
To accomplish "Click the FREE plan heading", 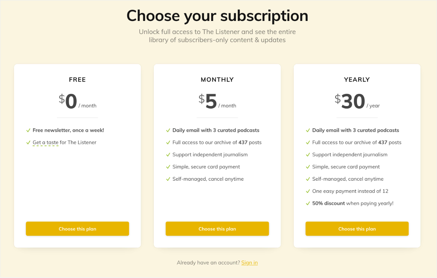I will coord(77,79).
